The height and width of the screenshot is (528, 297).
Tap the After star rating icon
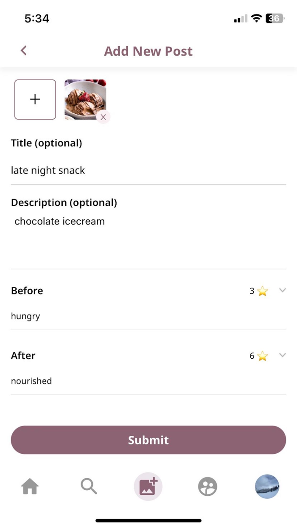[x=263, y=356]
